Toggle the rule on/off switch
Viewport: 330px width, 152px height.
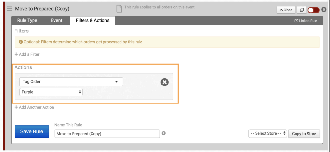(x=313, y=10)
